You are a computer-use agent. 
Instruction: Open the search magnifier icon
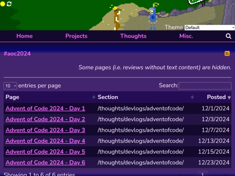pyautogui.click(x=228, y=36)
